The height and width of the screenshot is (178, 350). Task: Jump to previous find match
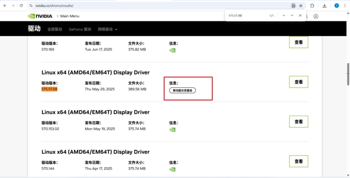click(x=284, y=16)
